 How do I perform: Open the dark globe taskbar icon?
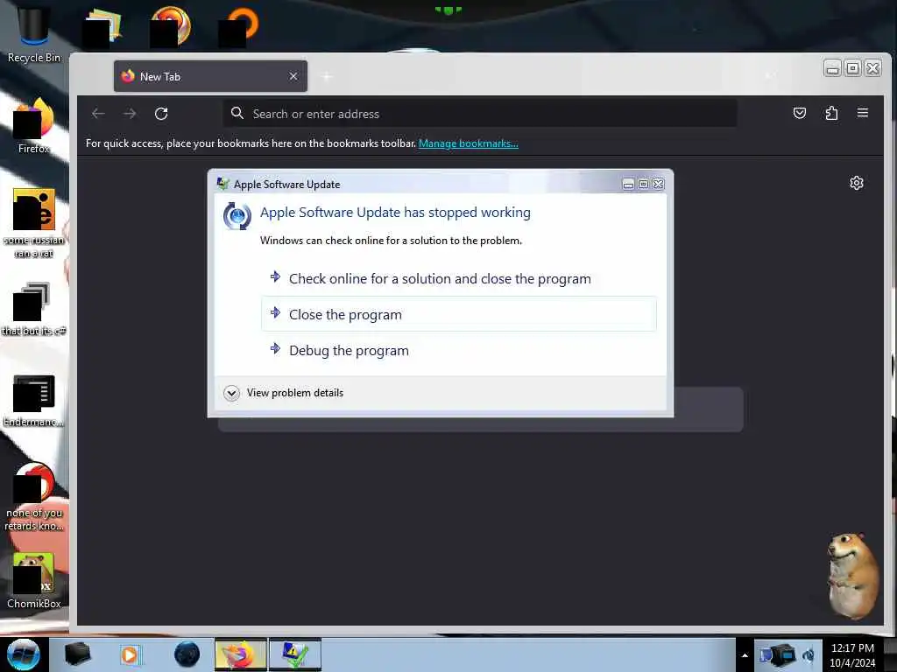tap(187, 654)
